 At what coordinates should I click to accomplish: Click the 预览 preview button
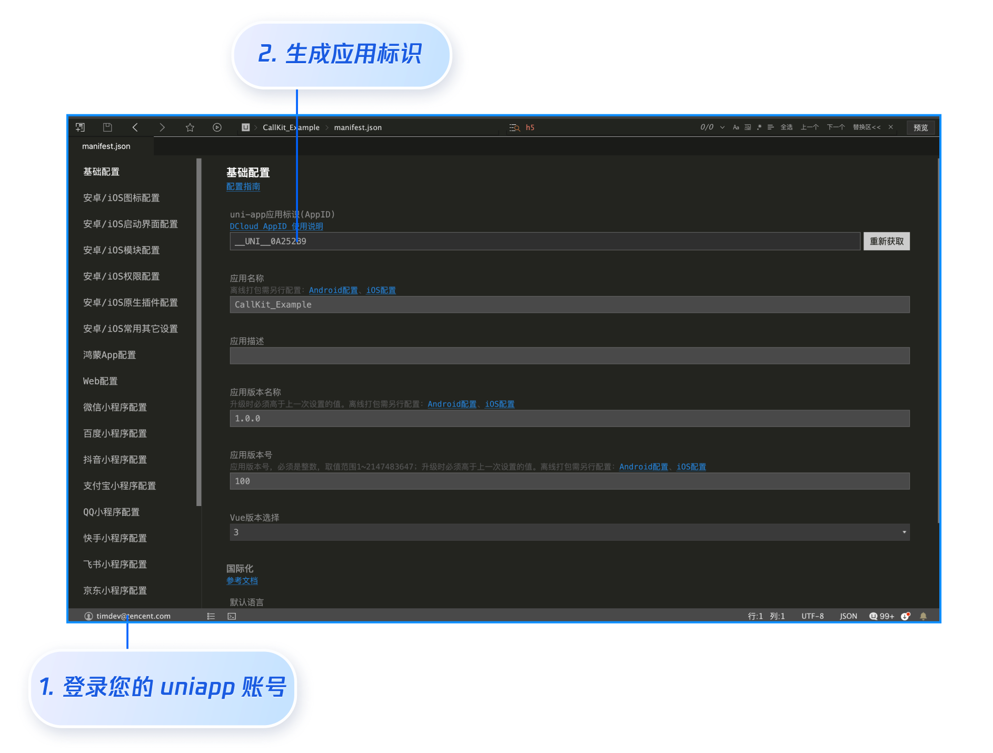click(921, 127)
